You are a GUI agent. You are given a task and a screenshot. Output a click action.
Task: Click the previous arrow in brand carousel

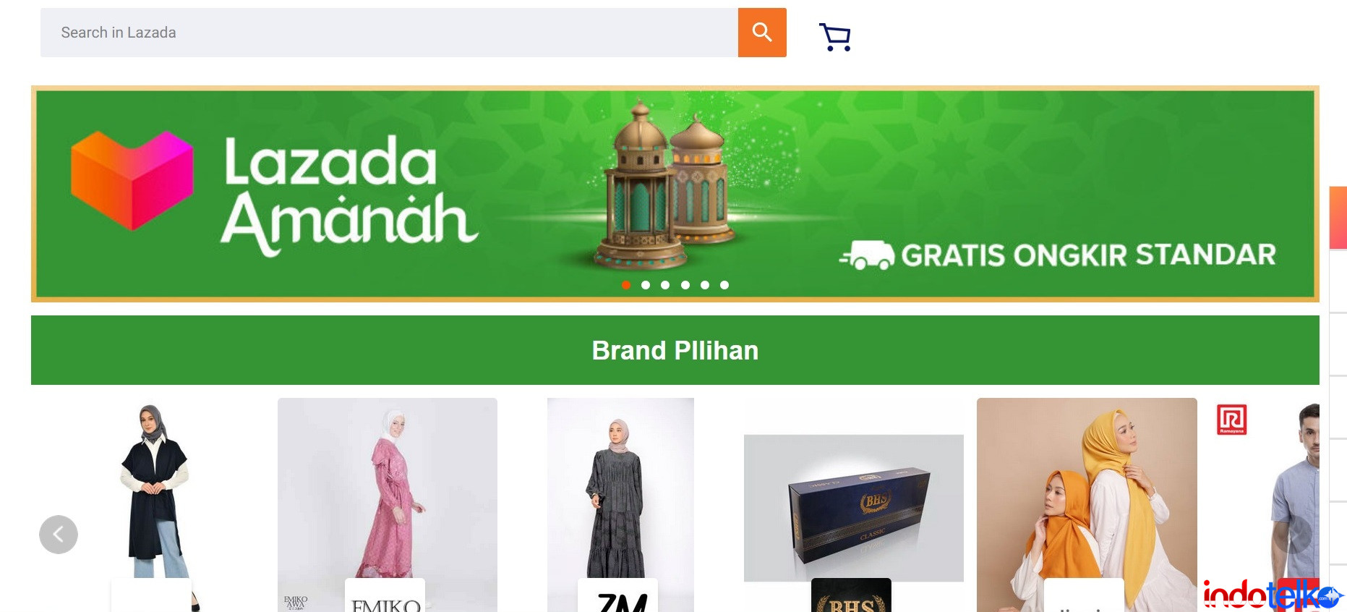[x=59, y=535]
